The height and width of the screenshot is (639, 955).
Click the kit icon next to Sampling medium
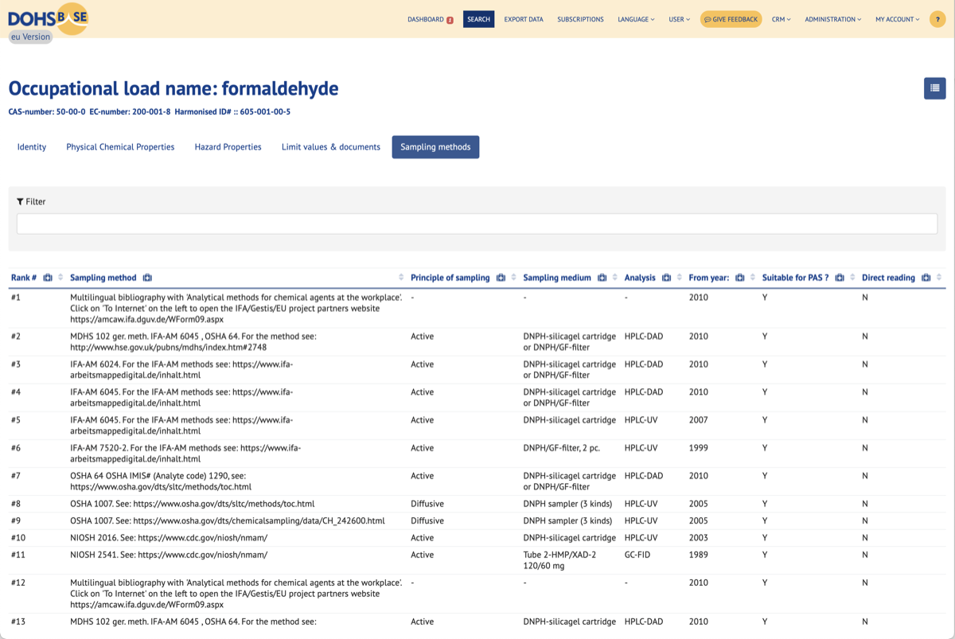[602, 278]
